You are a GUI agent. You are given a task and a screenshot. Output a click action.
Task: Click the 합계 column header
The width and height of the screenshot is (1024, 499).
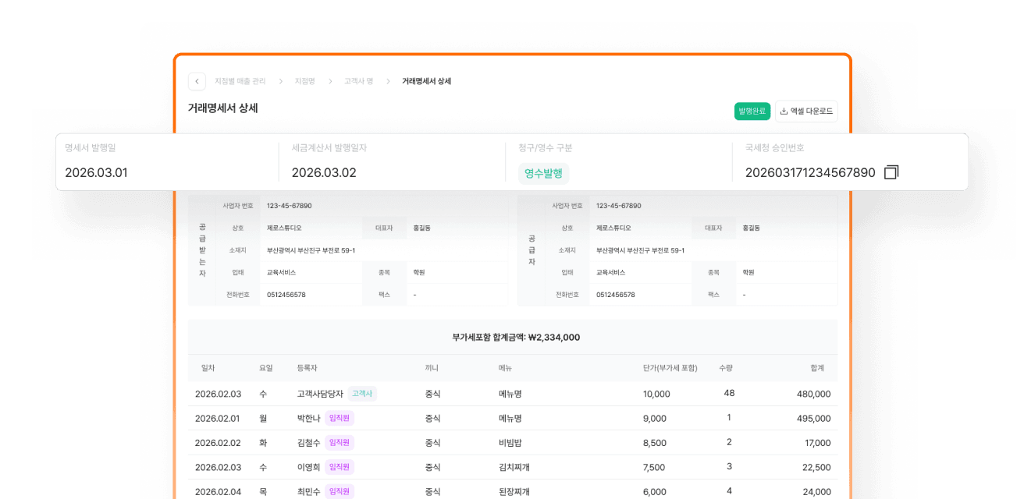tap(817, 368)
